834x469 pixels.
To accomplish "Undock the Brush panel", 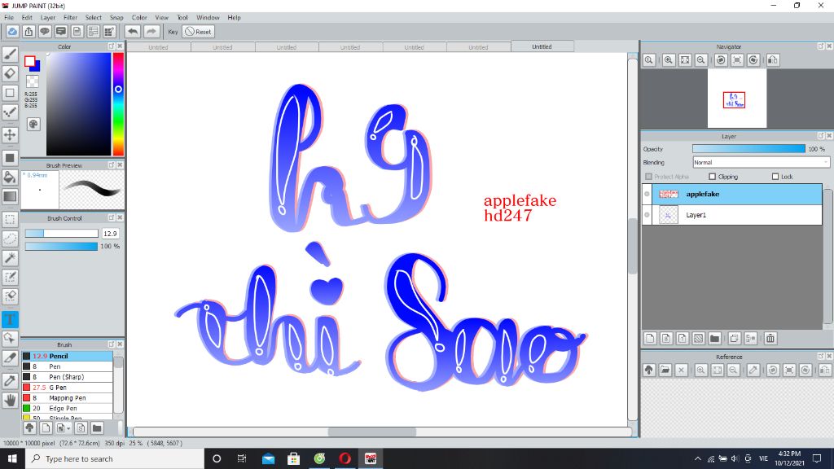I will 111,344.
